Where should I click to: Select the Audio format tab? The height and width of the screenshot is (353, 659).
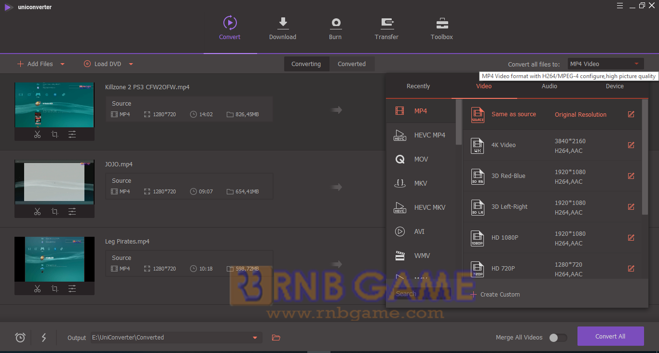pos(549,86)
